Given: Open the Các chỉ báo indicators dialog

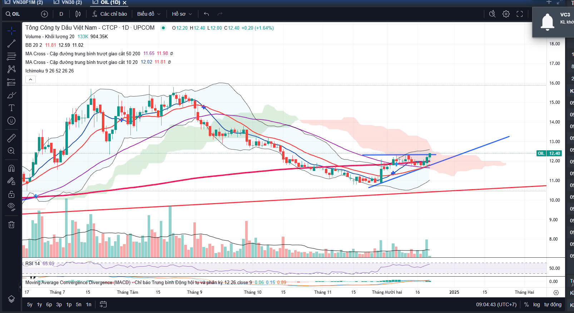Looking at the screenshot, I should tap(109, 14).
